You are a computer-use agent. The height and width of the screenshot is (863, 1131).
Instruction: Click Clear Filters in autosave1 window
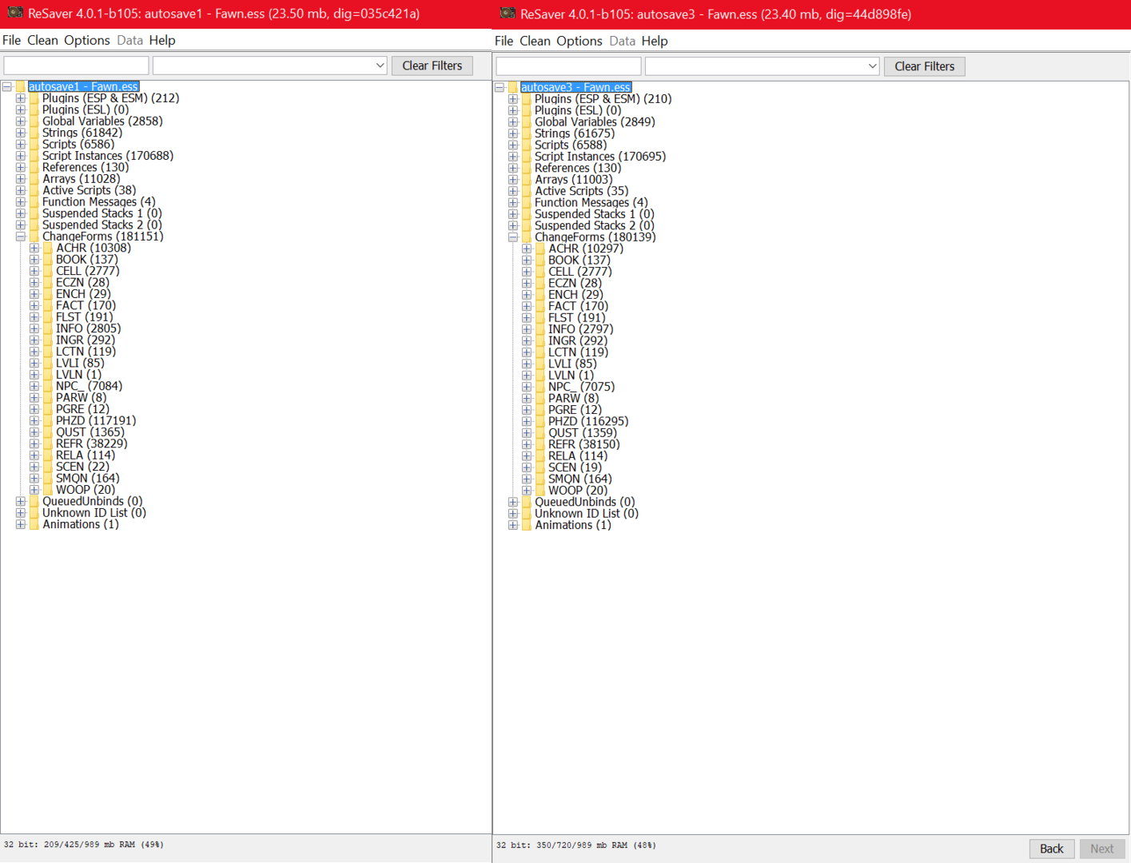click(432, 66)
